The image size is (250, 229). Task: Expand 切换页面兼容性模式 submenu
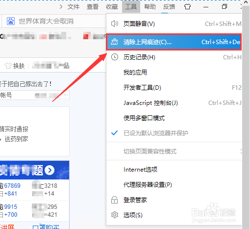(x=174, y=152)
